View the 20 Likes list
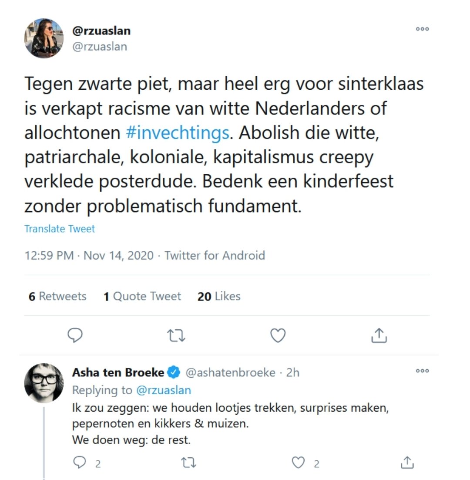 pyautogui.click(x=219, y=296)
